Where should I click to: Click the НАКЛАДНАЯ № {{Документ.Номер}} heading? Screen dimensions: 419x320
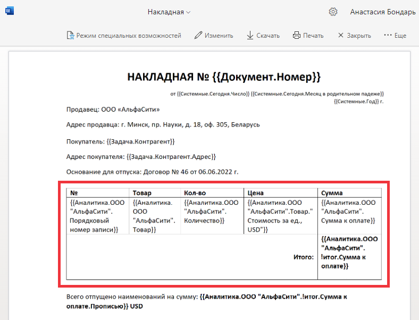coord(224,77)
